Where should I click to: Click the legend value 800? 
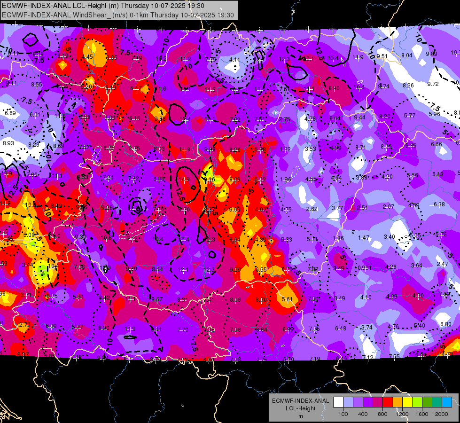pos(382,414)
